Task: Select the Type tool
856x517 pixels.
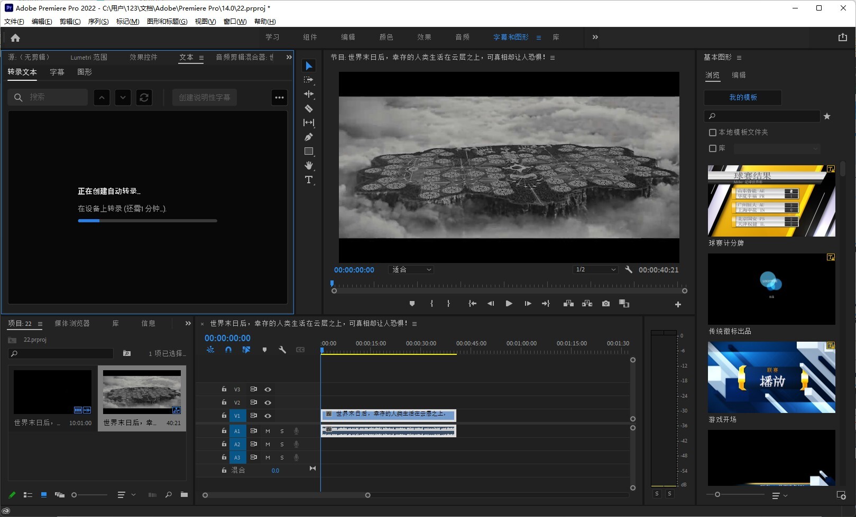Action: 309,180
